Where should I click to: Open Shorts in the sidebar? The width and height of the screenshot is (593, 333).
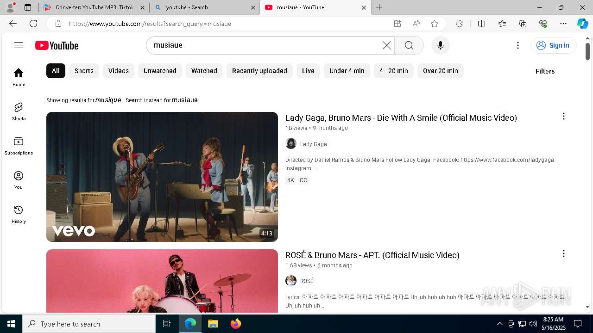(19, 111)
